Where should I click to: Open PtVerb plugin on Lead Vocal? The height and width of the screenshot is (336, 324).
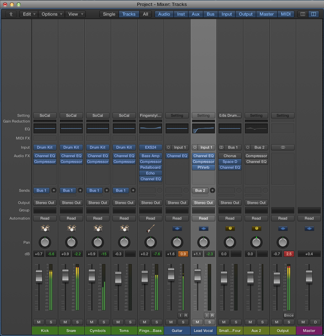[x=203, y=167]
